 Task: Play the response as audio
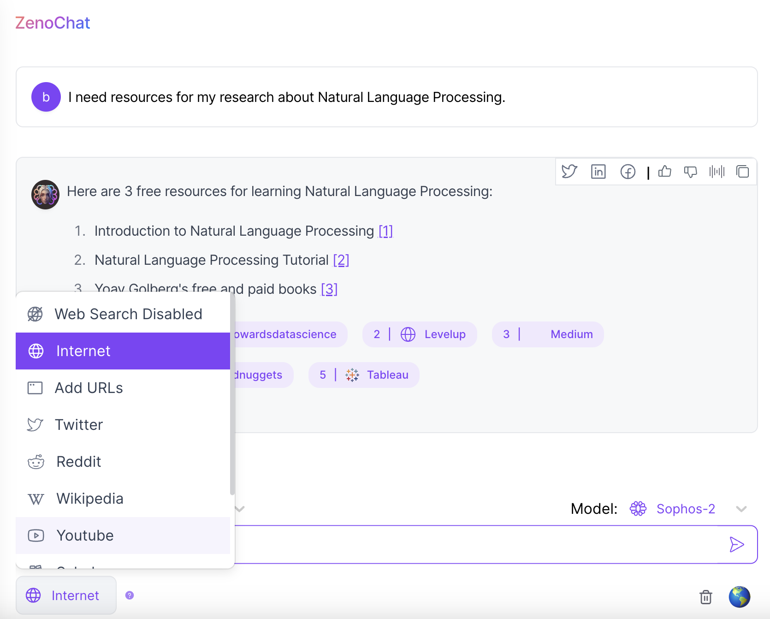[717, 172]
